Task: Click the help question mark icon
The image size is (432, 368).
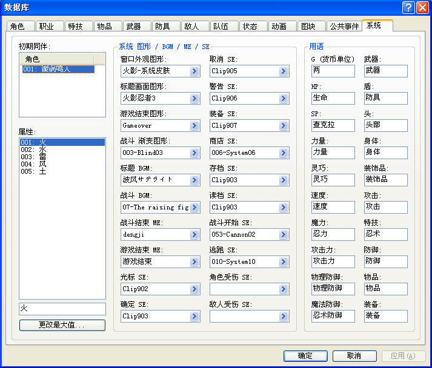Action: click(x=408, y=7)
